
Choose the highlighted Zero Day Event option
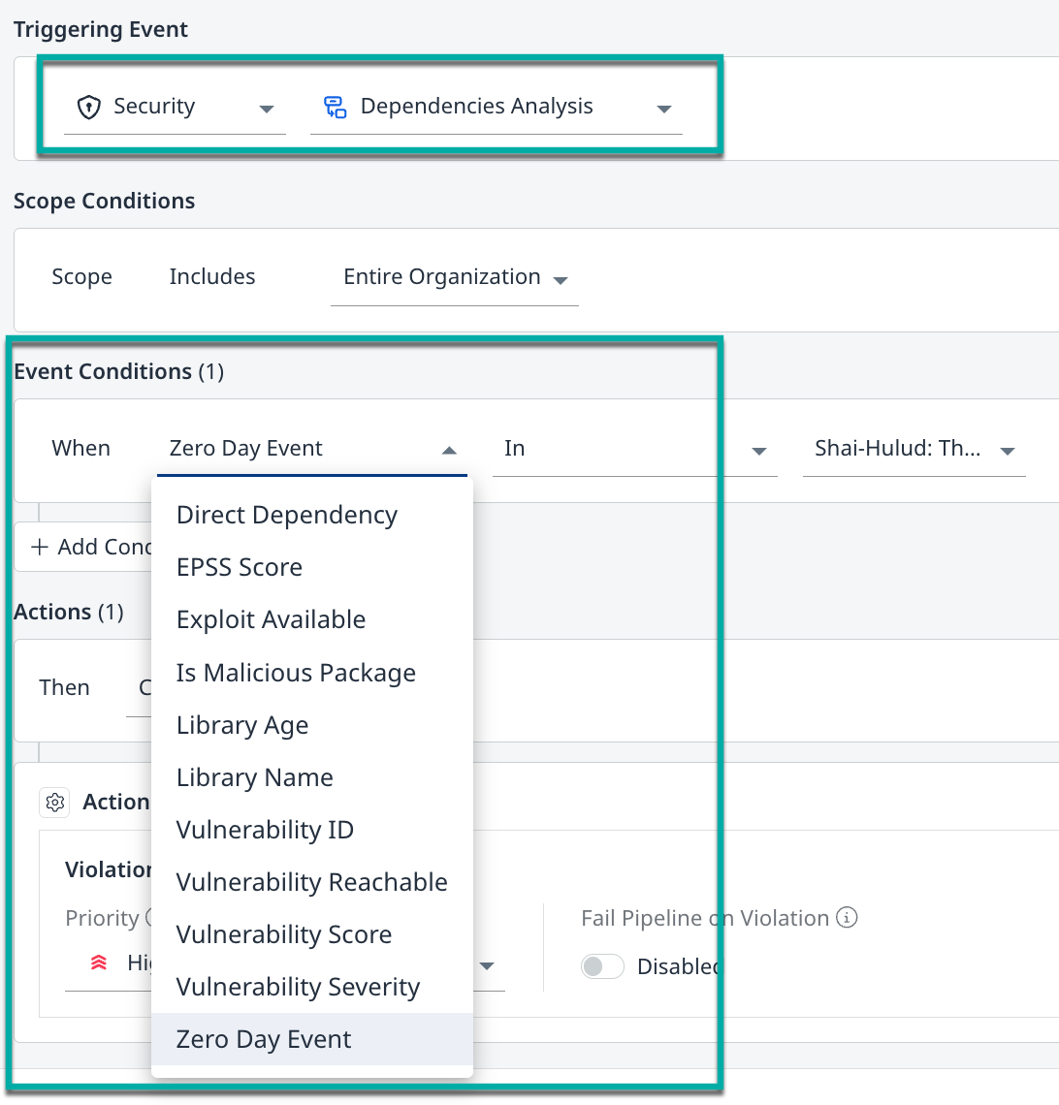coord(264,1039)
